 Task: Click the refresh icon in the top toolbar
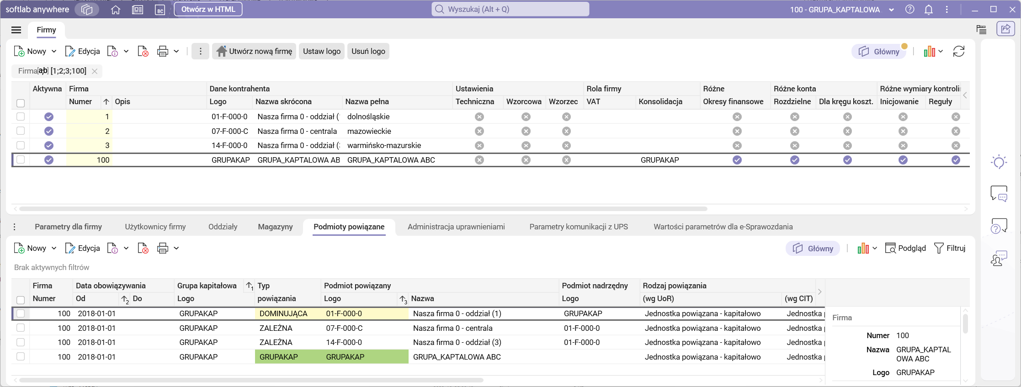(x=958, y=52)
